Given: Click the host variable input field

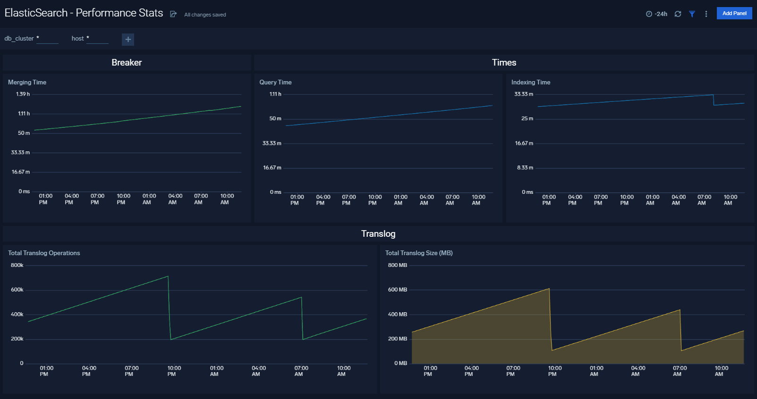Looking at the screenshot, I should click(98, 39).
